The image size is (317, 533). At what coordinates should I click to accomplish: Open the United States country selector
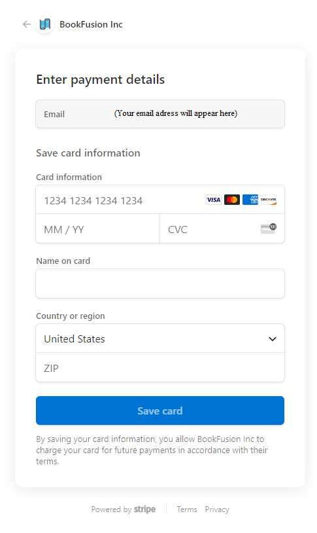tap(160, 339)
